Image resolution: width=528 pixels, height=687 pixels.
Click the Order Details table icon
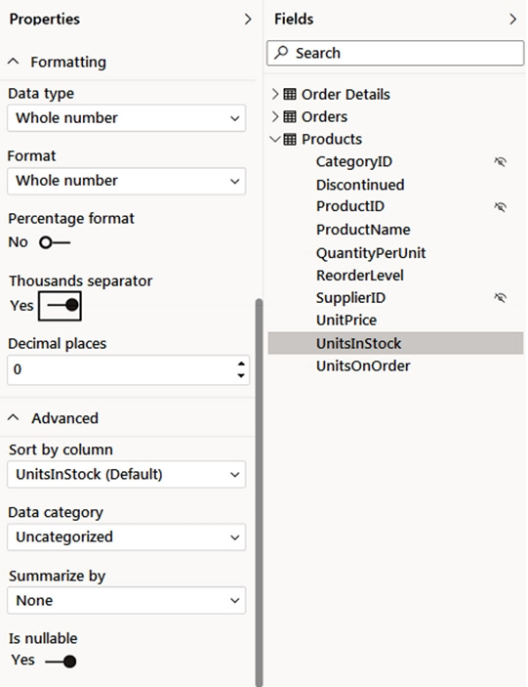coord(290,94)
